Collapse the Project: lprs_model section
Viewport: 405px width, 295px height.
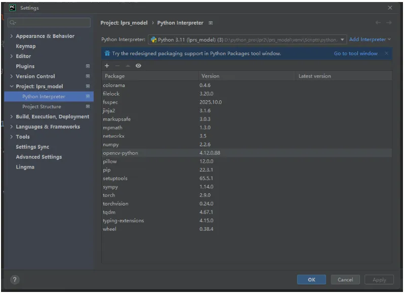pos(12,87)
